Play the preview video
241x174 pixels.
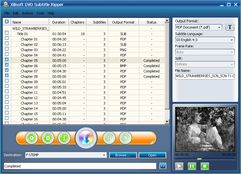(x=179, y=166)
